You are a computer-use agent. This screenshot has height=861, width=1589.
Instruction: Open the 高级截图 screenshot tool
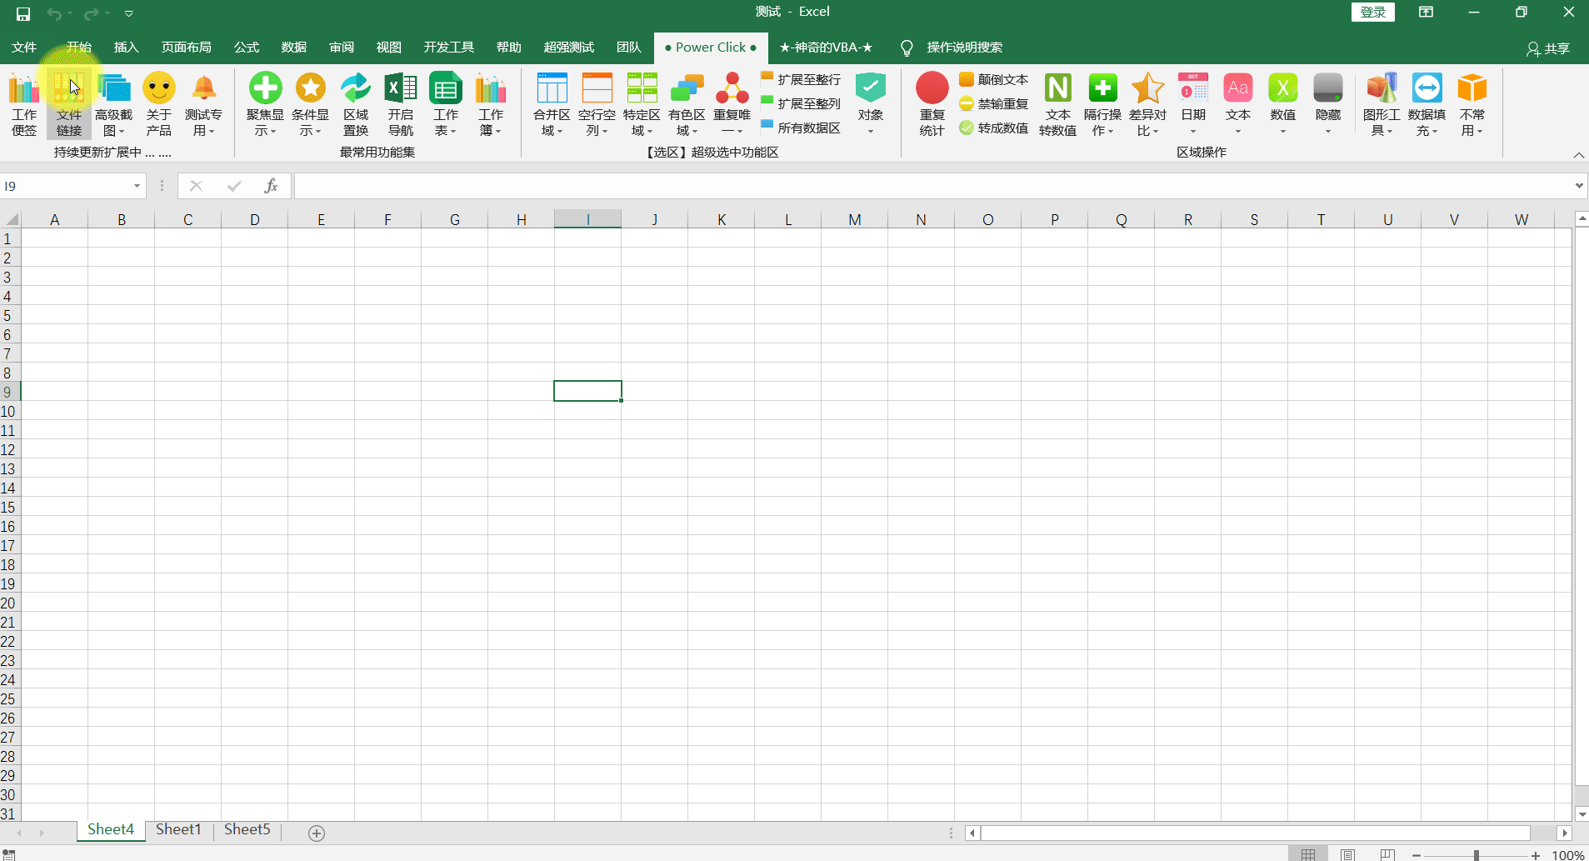pos(114,104)
